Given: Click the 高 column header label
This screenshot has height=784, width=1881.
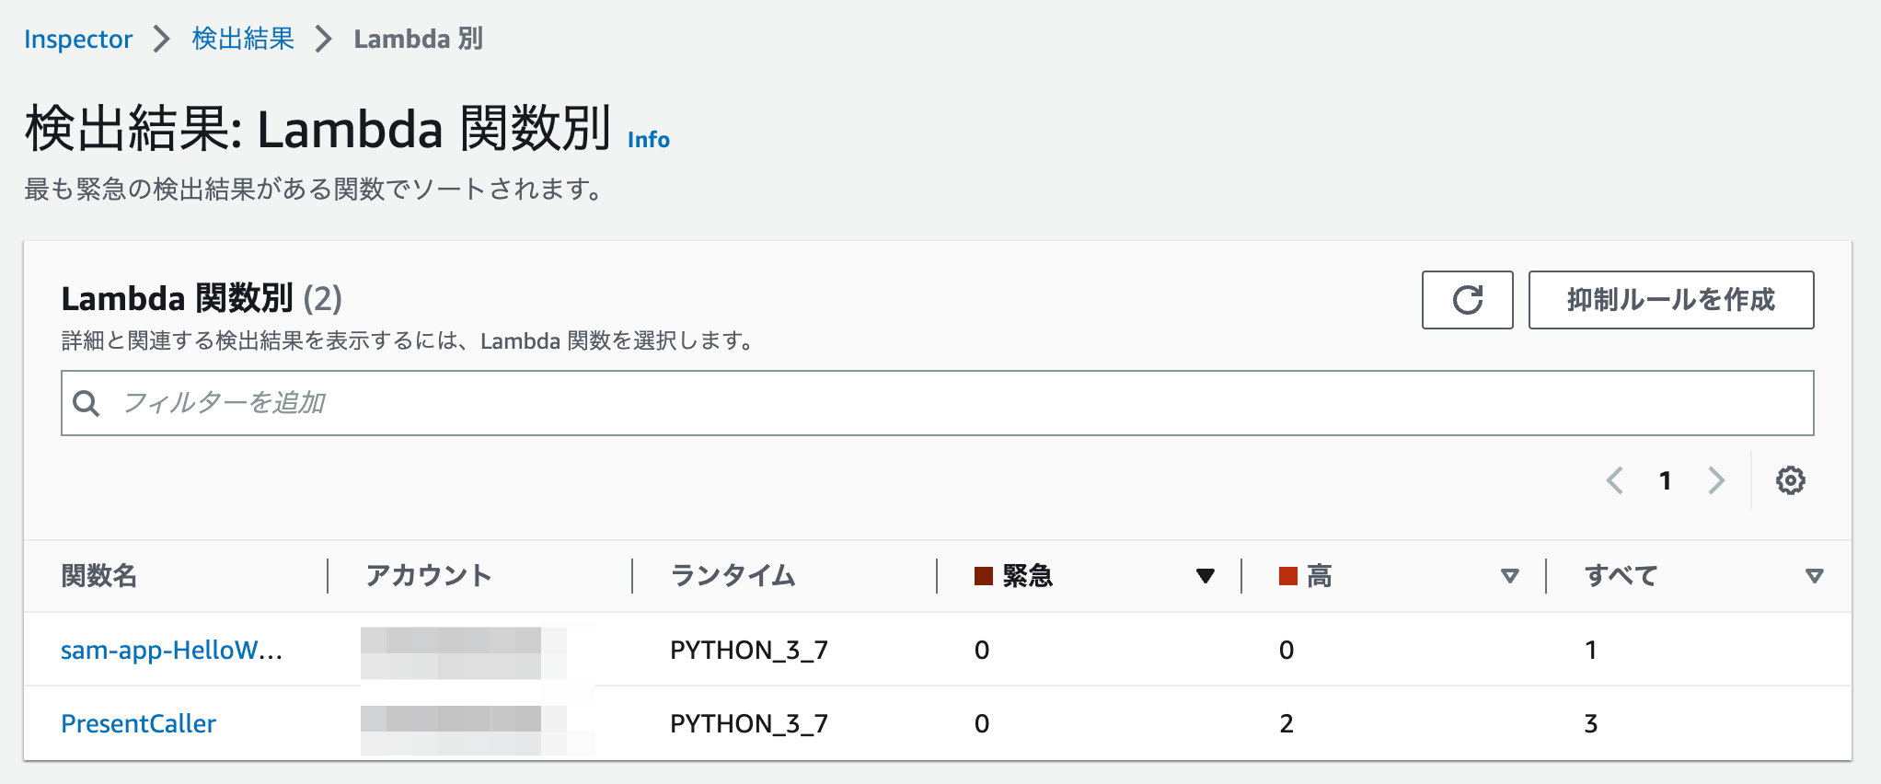Looking at the screenshot, I should point(1320,576).
